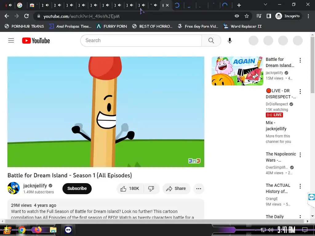Bookmark this page with the star icon

coord(247,16)
